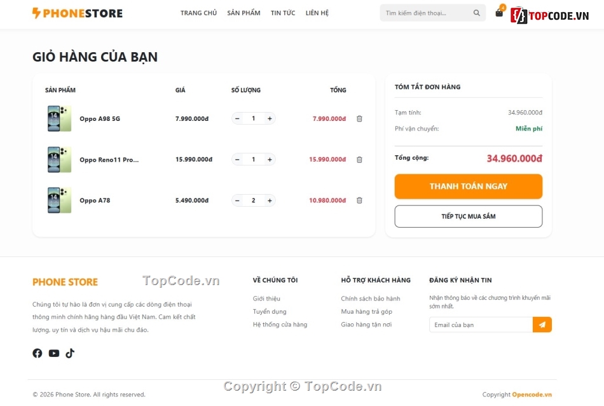Click the THANH TOÁN NGAY button

468,186
